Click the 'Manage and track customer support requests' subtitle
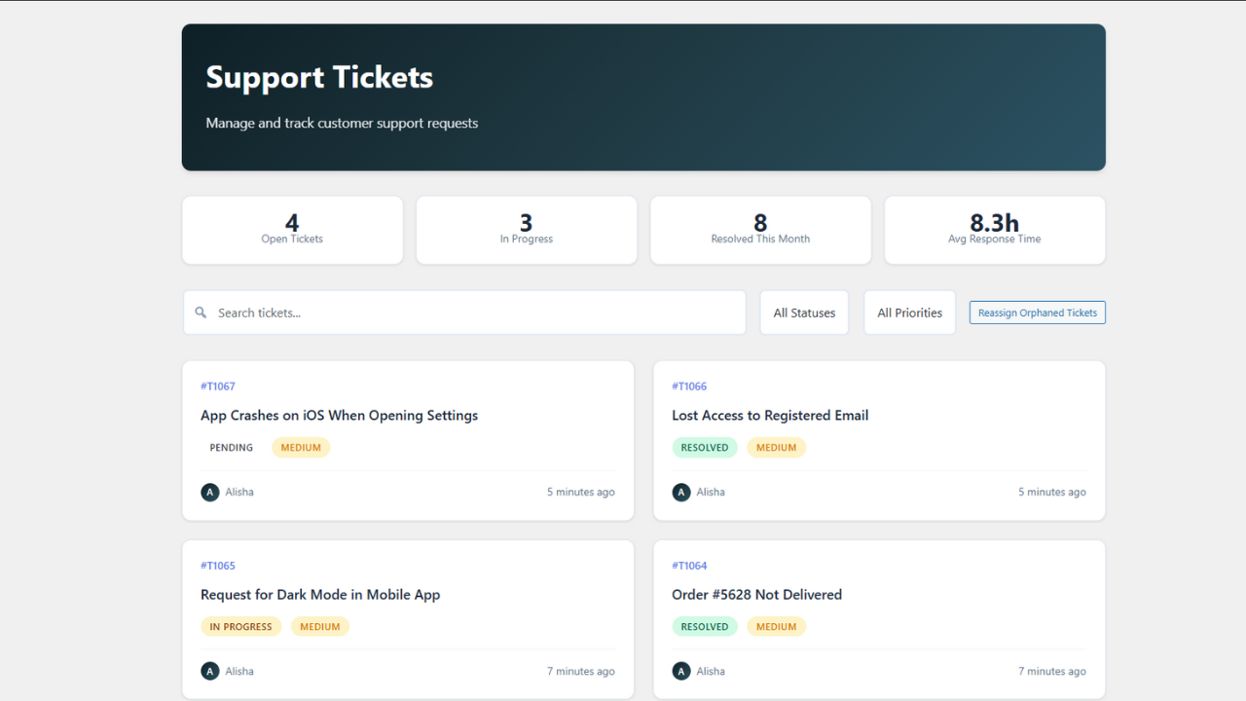 tap(342, 123)
